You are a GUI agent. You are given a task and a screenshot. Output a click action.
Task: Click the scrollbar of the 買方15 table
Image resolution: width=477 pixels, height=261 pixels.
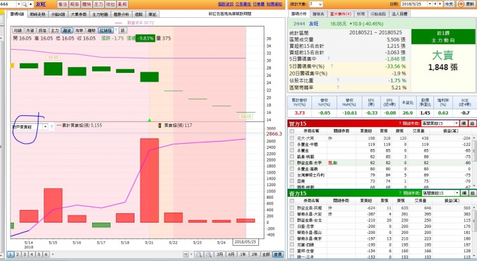pos(474,162)
